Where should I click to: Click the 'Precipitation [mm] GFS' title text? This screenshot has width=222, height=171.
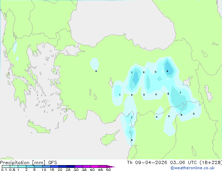point(28,163)
